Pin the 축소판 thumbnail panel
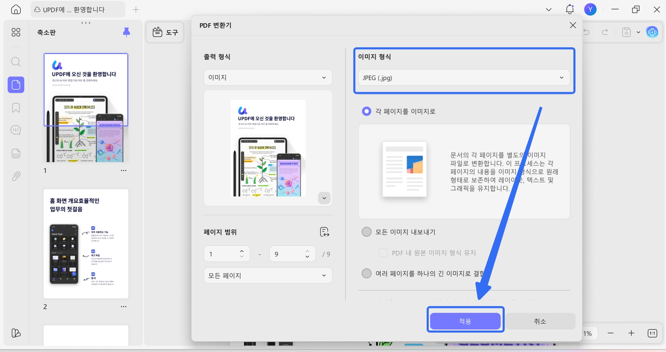The width and height of the screenshot is (666, 352). click(127, 32)
